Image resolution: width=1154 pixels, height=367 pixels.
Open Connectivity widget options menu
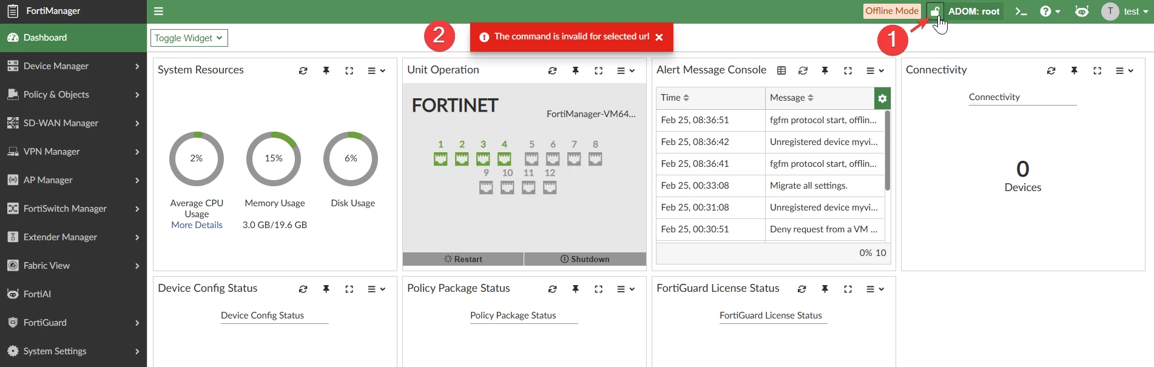[1124, 71]
